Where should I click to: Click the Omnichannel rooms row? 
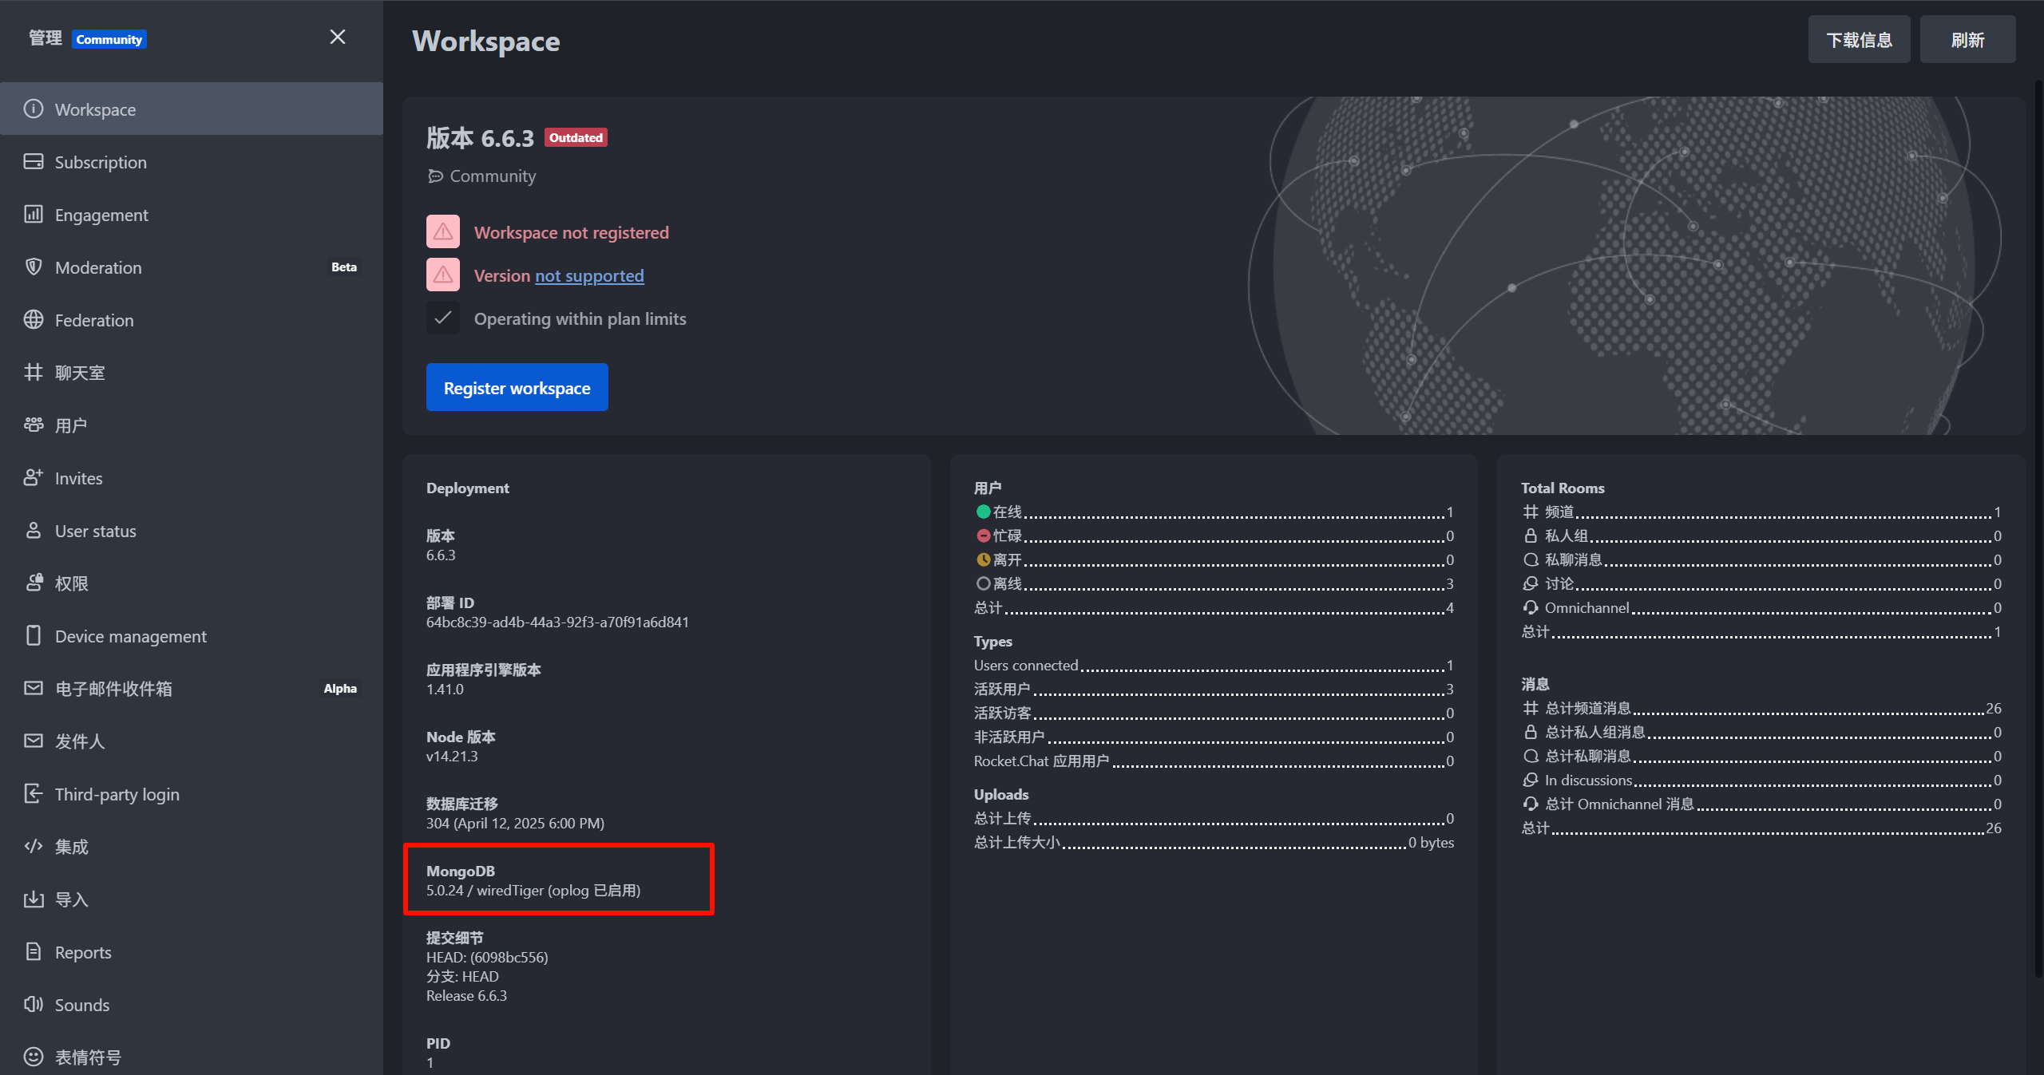coord(1761,607)
